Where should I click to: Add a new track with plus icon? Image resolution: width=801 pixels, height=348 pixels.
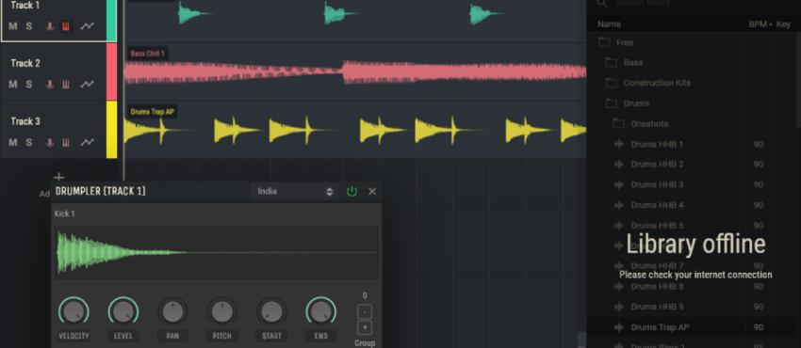click(59, 177)
